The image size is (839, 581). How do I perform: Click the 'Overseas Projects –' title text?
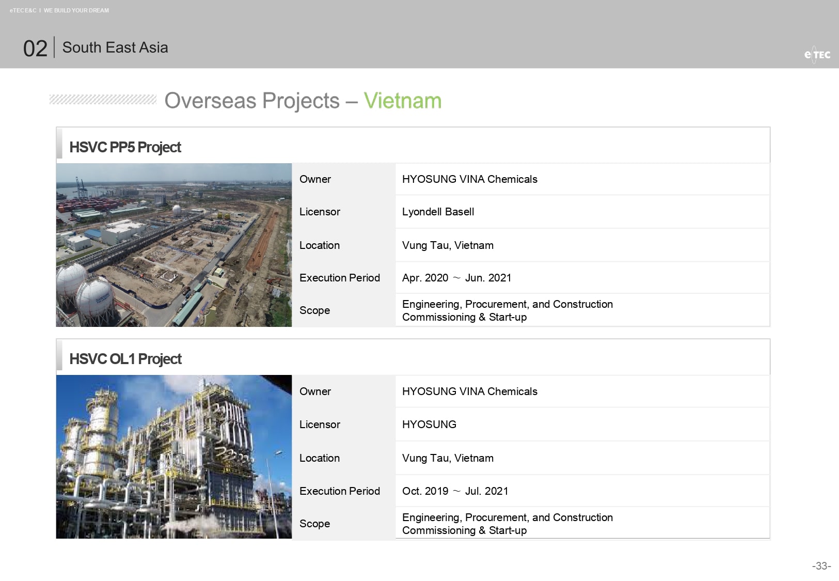[x=261, y=101]
